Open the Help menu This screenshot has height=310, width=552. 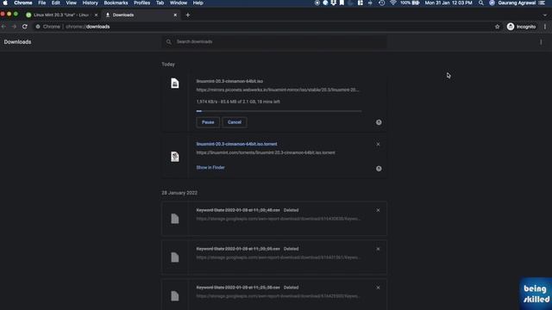tap(198, 3)
